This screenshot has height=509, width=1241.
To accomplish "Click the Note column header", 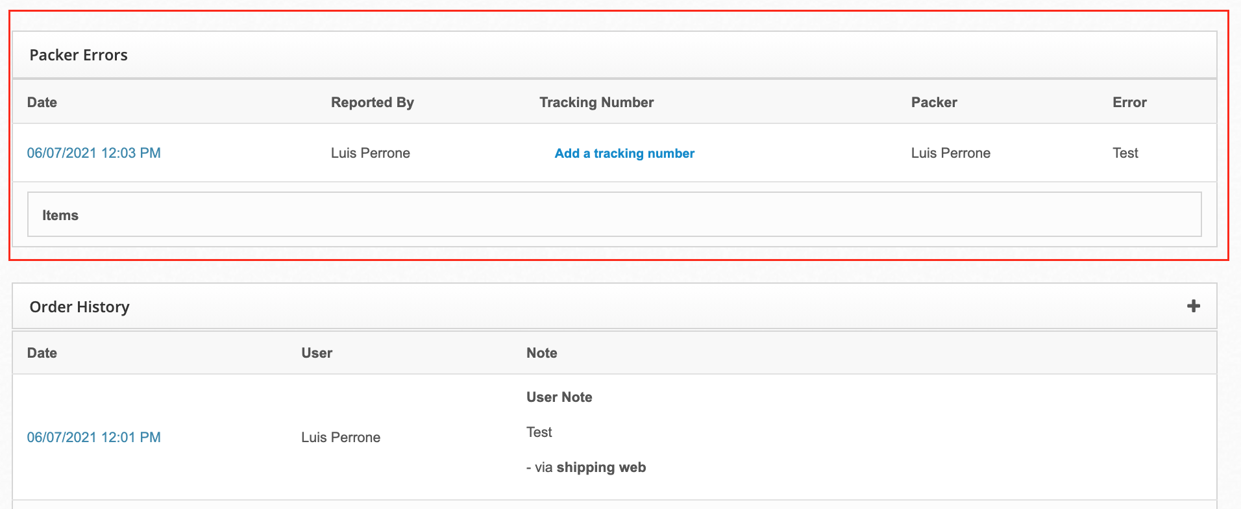I will (542, 353).
